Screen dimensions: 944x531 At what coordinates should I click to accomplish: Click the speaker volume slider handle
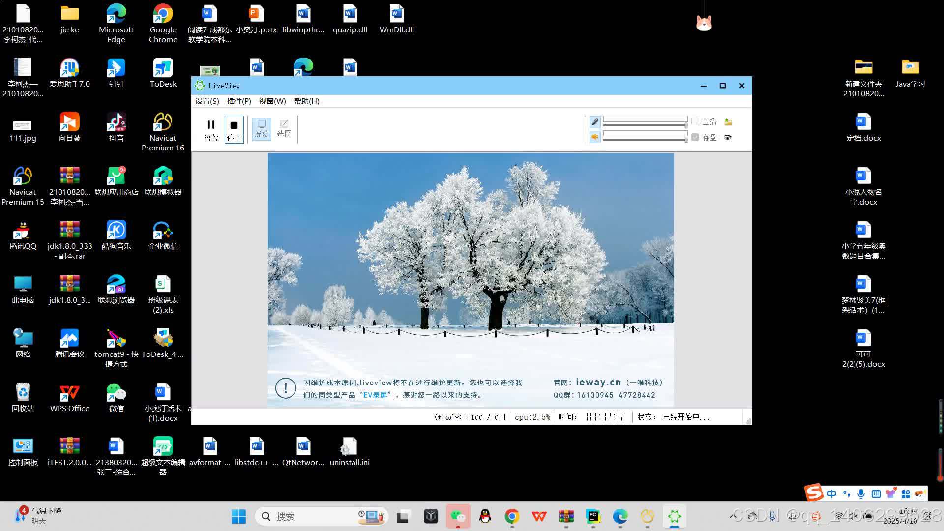click(x=686, y=140)
